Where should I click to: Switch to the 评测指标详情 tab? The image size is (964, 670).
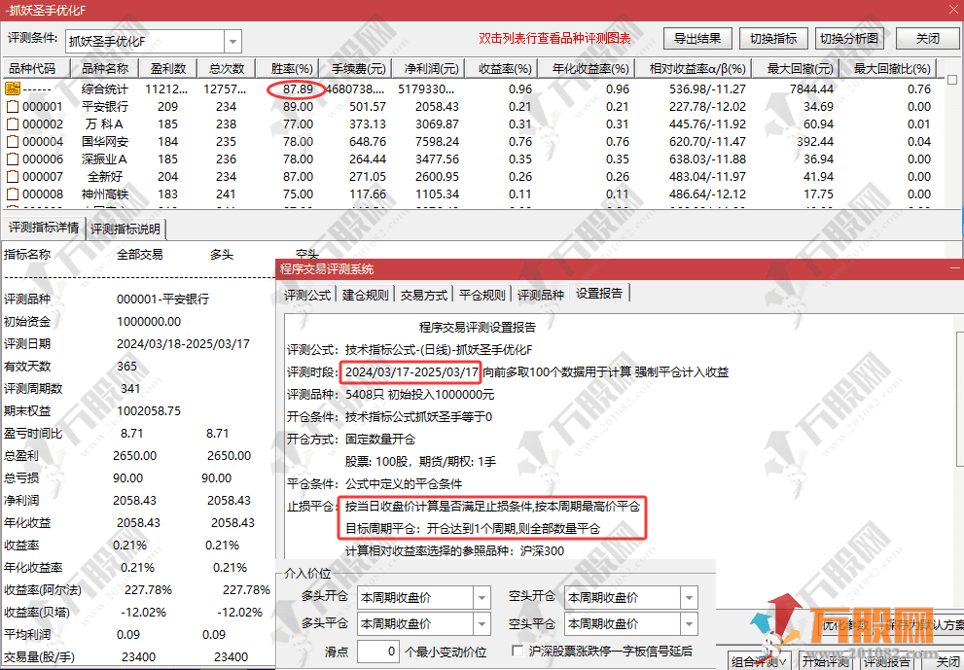pyautogui.click(x=44, y=229)
